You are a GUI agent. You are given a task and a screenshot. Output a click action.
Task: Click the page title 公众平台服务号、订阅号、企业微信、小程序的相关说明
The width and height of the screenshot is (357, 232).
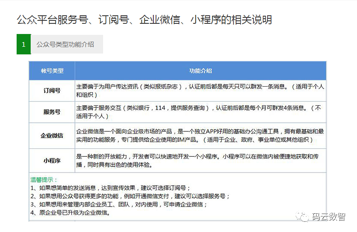point(144,20)
